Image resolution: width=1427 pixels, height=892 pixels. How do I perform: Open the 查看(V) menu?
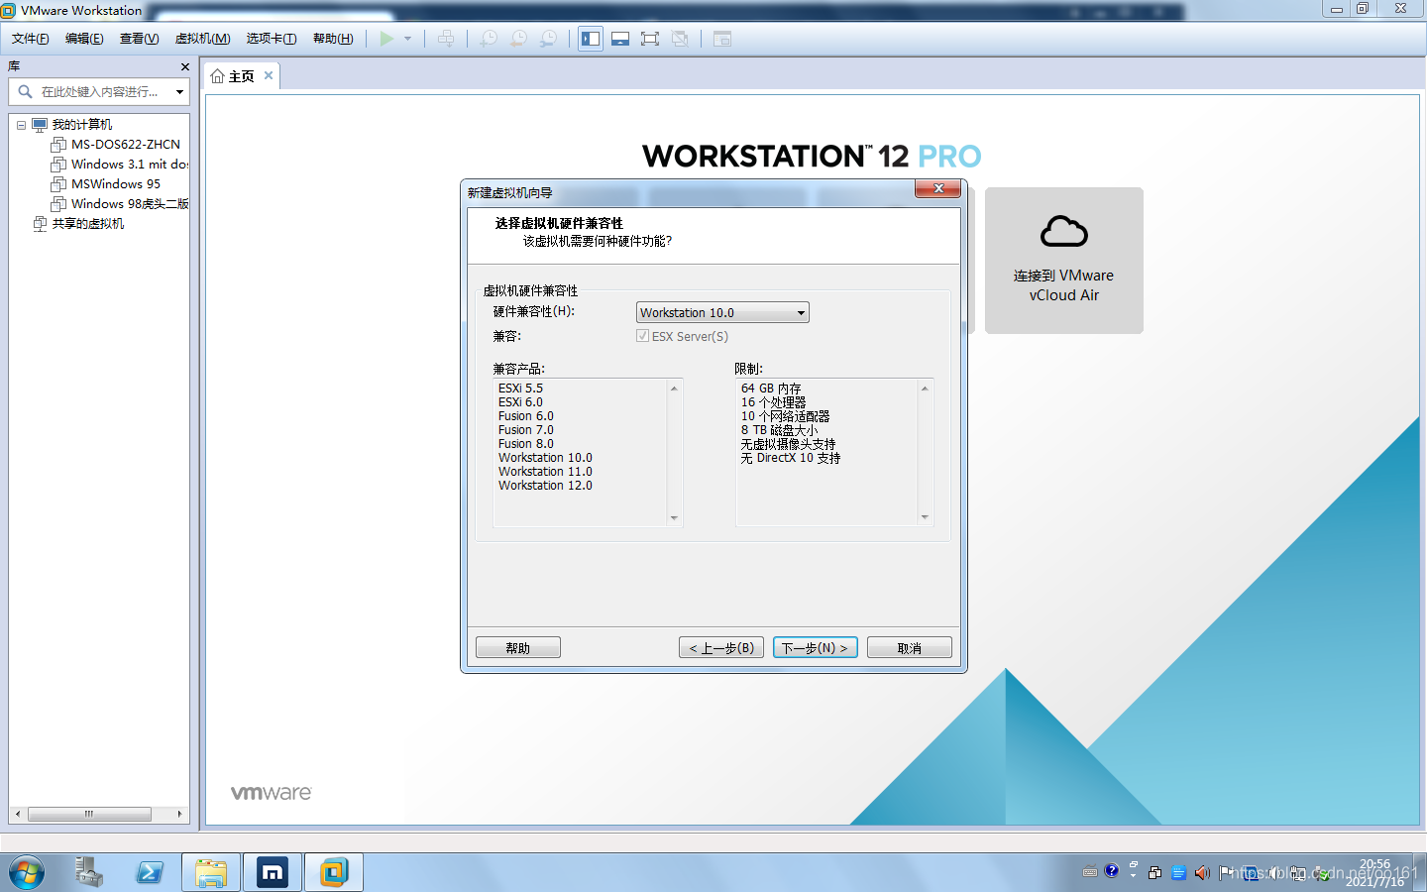[x=140, y=39]
